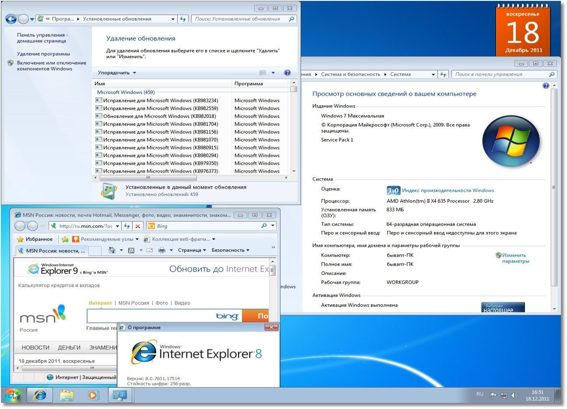Click the network icon in system tray
567x409 pixels.
504,395
